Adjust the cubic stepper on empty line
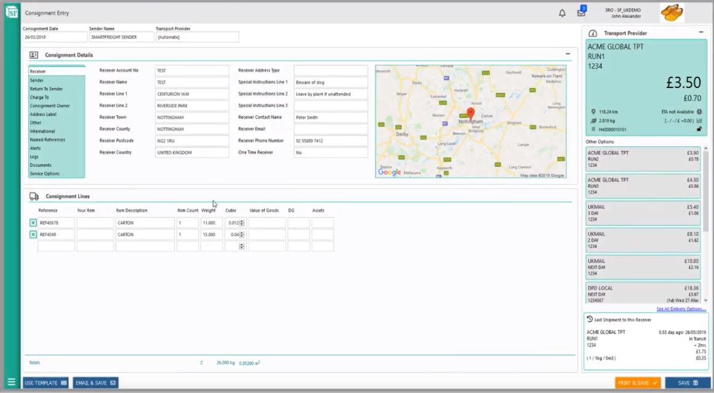The image size is (714, 393). point(242,246)
